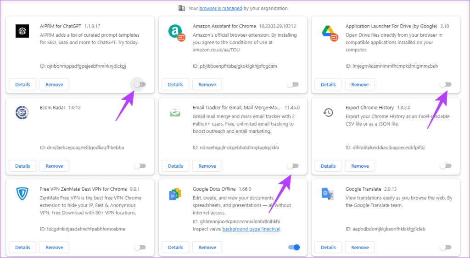The height and width of the screenshot is (258, 470).
Task: Toggle on the Ecom Radar extension
Action: pos(140,166)
